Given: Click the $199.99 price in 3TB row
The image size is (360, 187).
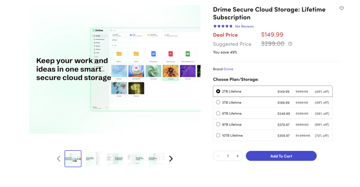Looking at the screenshot, I should pos(283,103).
